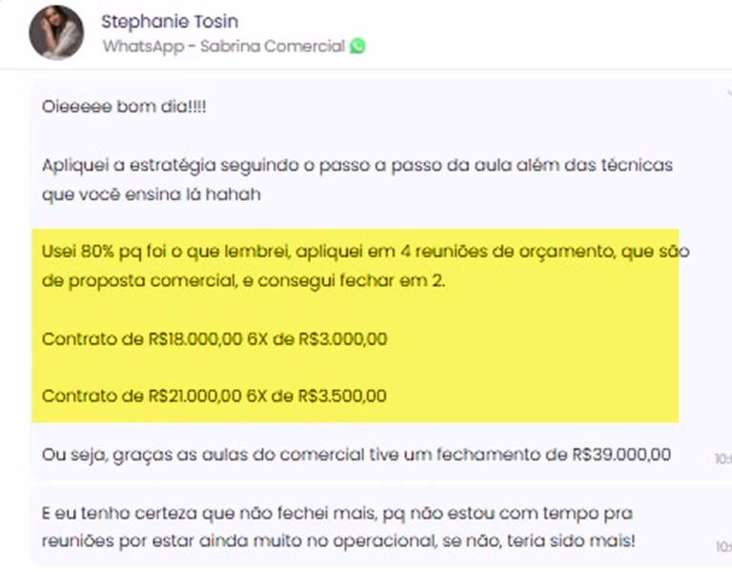Click the greeting 'Oieeeee bom dia!!!!'

pyautogui.click(x=124, y=107)
